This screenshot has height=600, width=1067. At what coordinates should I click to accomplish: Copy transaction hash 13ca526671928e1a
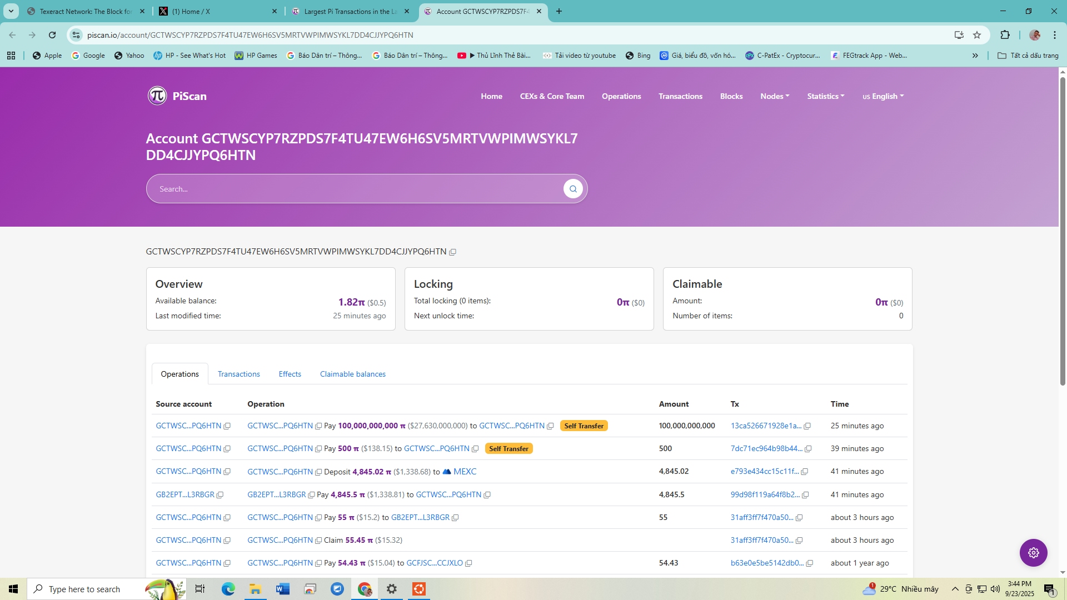tap(807, 426)
